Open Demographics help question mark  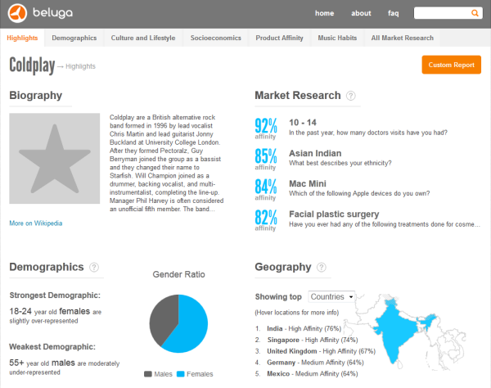[94, 267]
